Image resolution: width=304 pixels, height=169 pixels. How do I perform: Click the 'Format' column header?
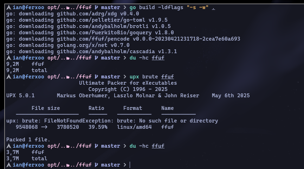(132, 108)
